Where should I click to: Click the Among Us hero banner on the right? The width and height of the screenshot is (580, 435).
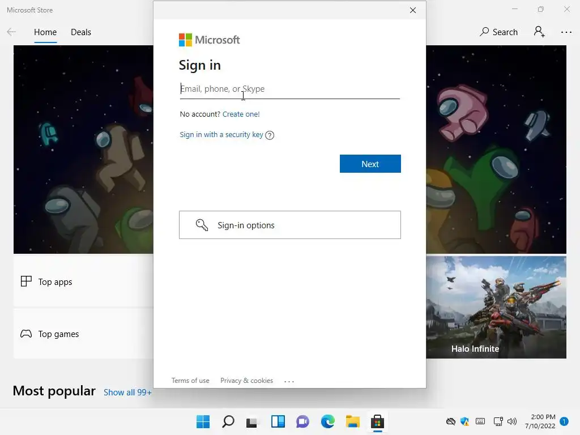[x=496, y=150]
